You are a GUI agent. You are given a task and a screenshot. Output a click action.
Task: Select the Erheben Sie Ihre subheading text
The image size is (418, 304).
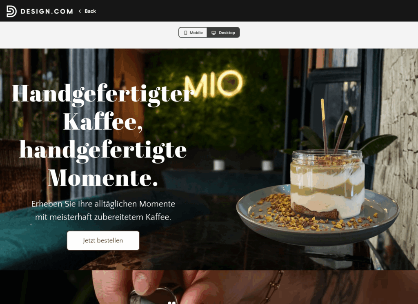click(x=103, y=211)
